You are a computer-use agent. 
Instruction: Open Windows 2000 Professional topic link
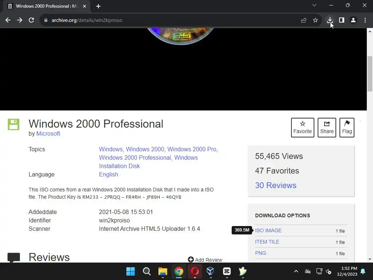coord(135,157)
